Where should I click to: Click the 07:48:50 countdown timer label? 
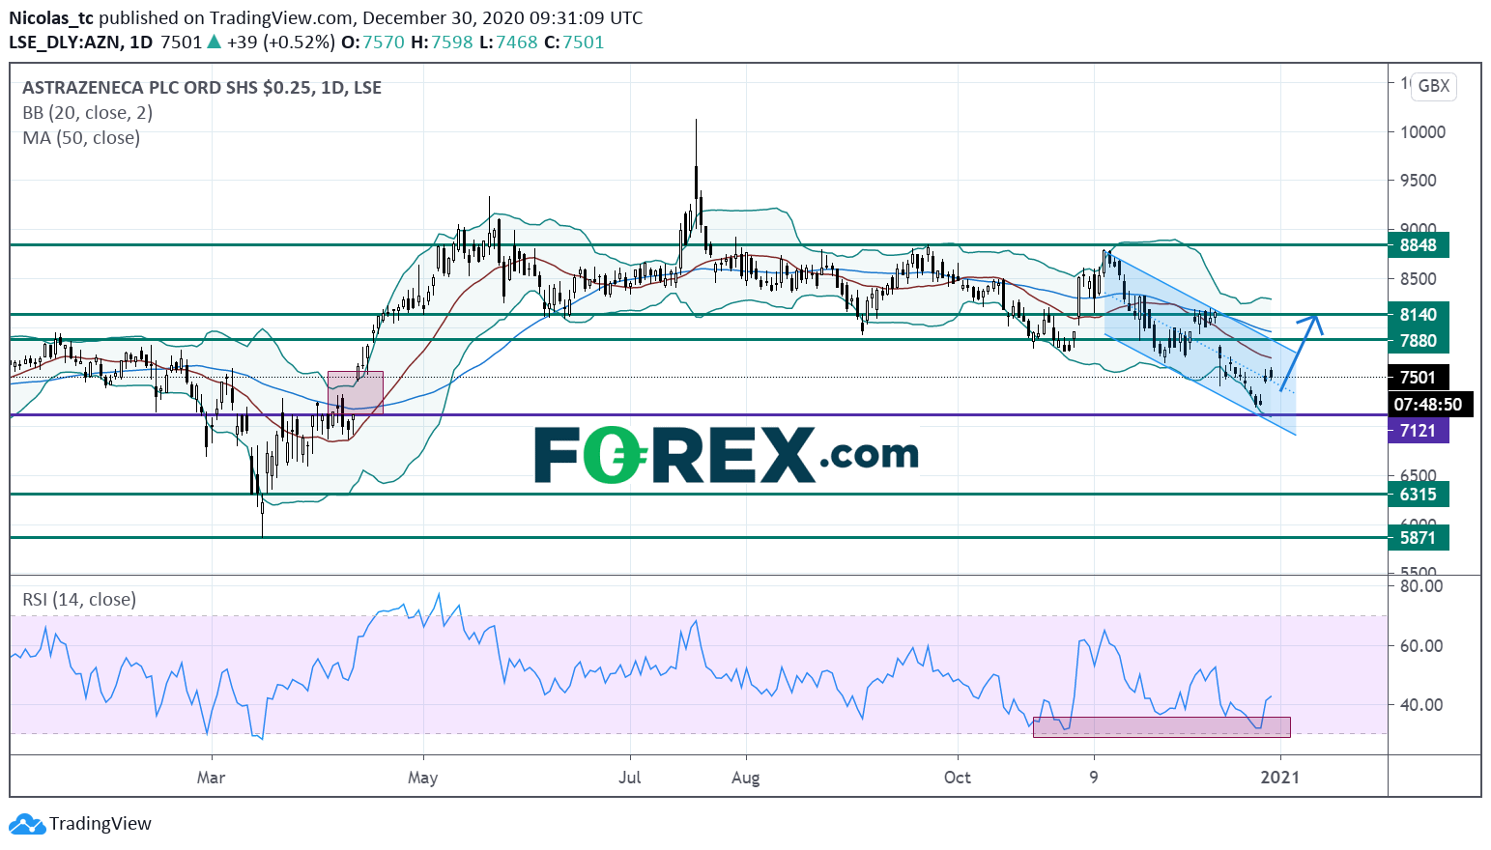[x=1427, y=405]
